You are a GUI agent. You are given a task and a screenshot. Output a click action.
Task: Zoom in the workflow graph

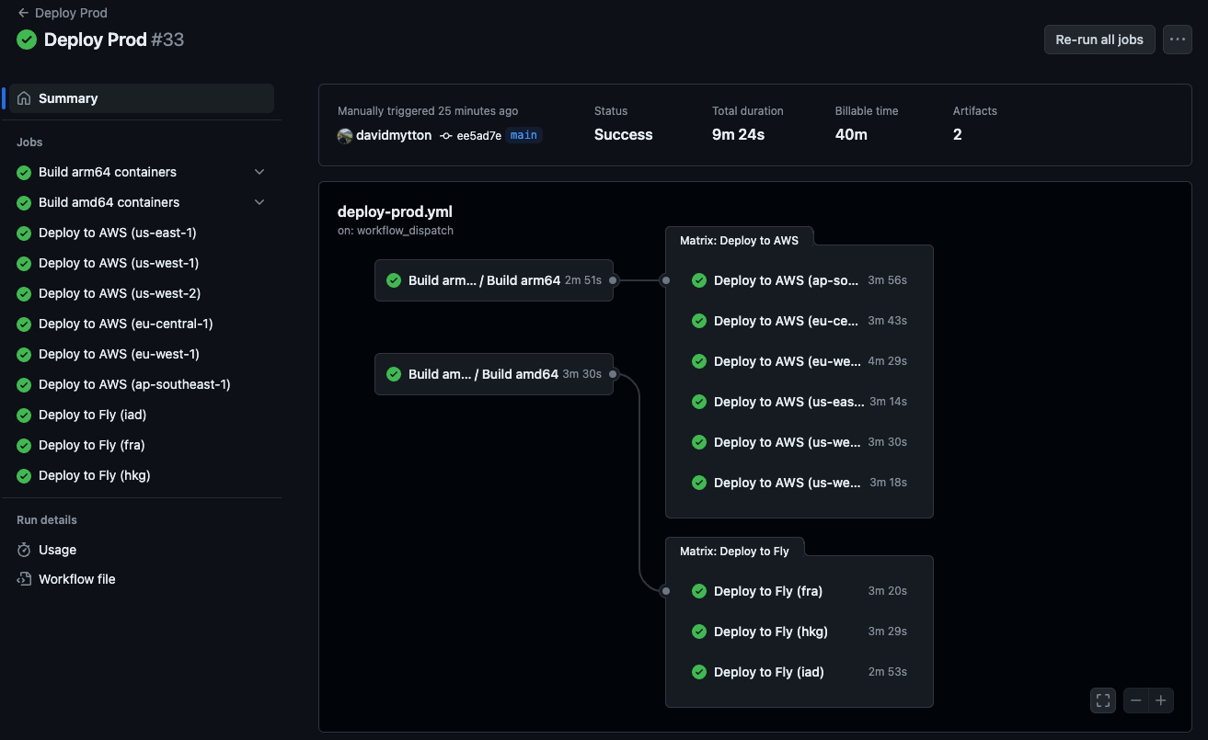1161,700
